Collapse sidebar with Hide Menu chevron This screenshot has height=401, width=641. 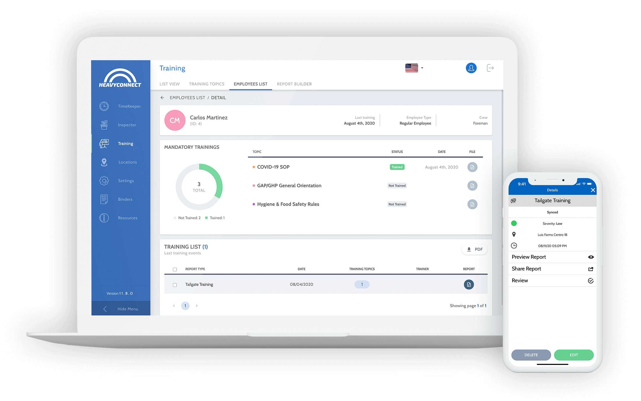click(105, 309)
